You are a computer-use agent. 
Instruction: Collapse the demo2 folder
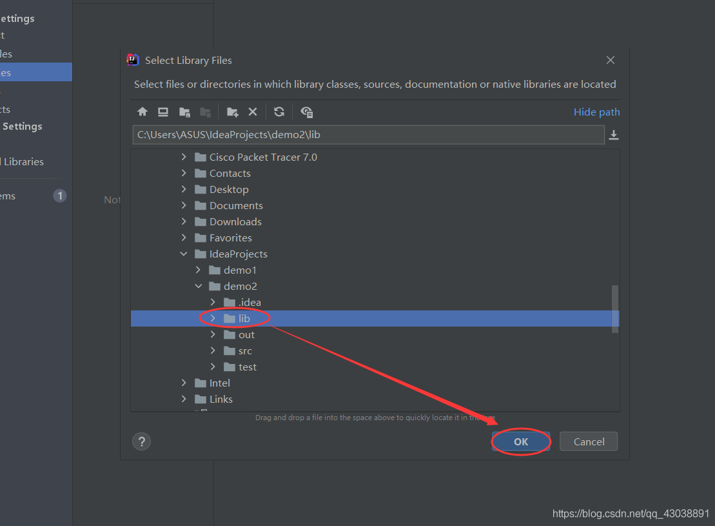point(199,286)
